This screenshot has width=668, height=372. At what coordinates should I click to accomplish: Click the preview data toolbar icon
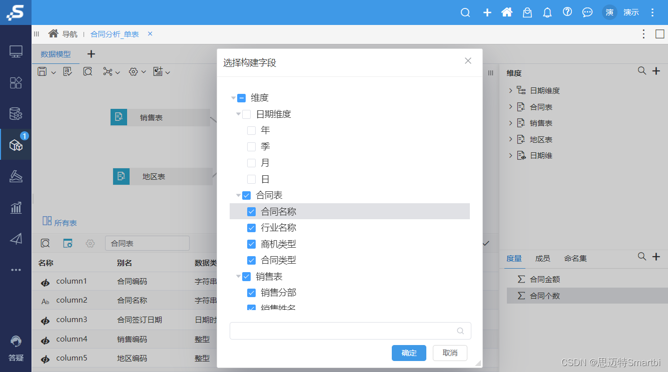88,72
